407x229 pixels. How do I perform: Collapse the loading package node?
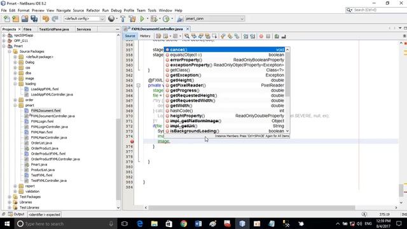coord(15,84)
